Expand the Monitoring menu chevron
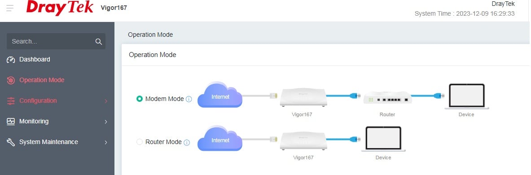The width and height of the screenshot is (531, 175). tap(105, 122)
